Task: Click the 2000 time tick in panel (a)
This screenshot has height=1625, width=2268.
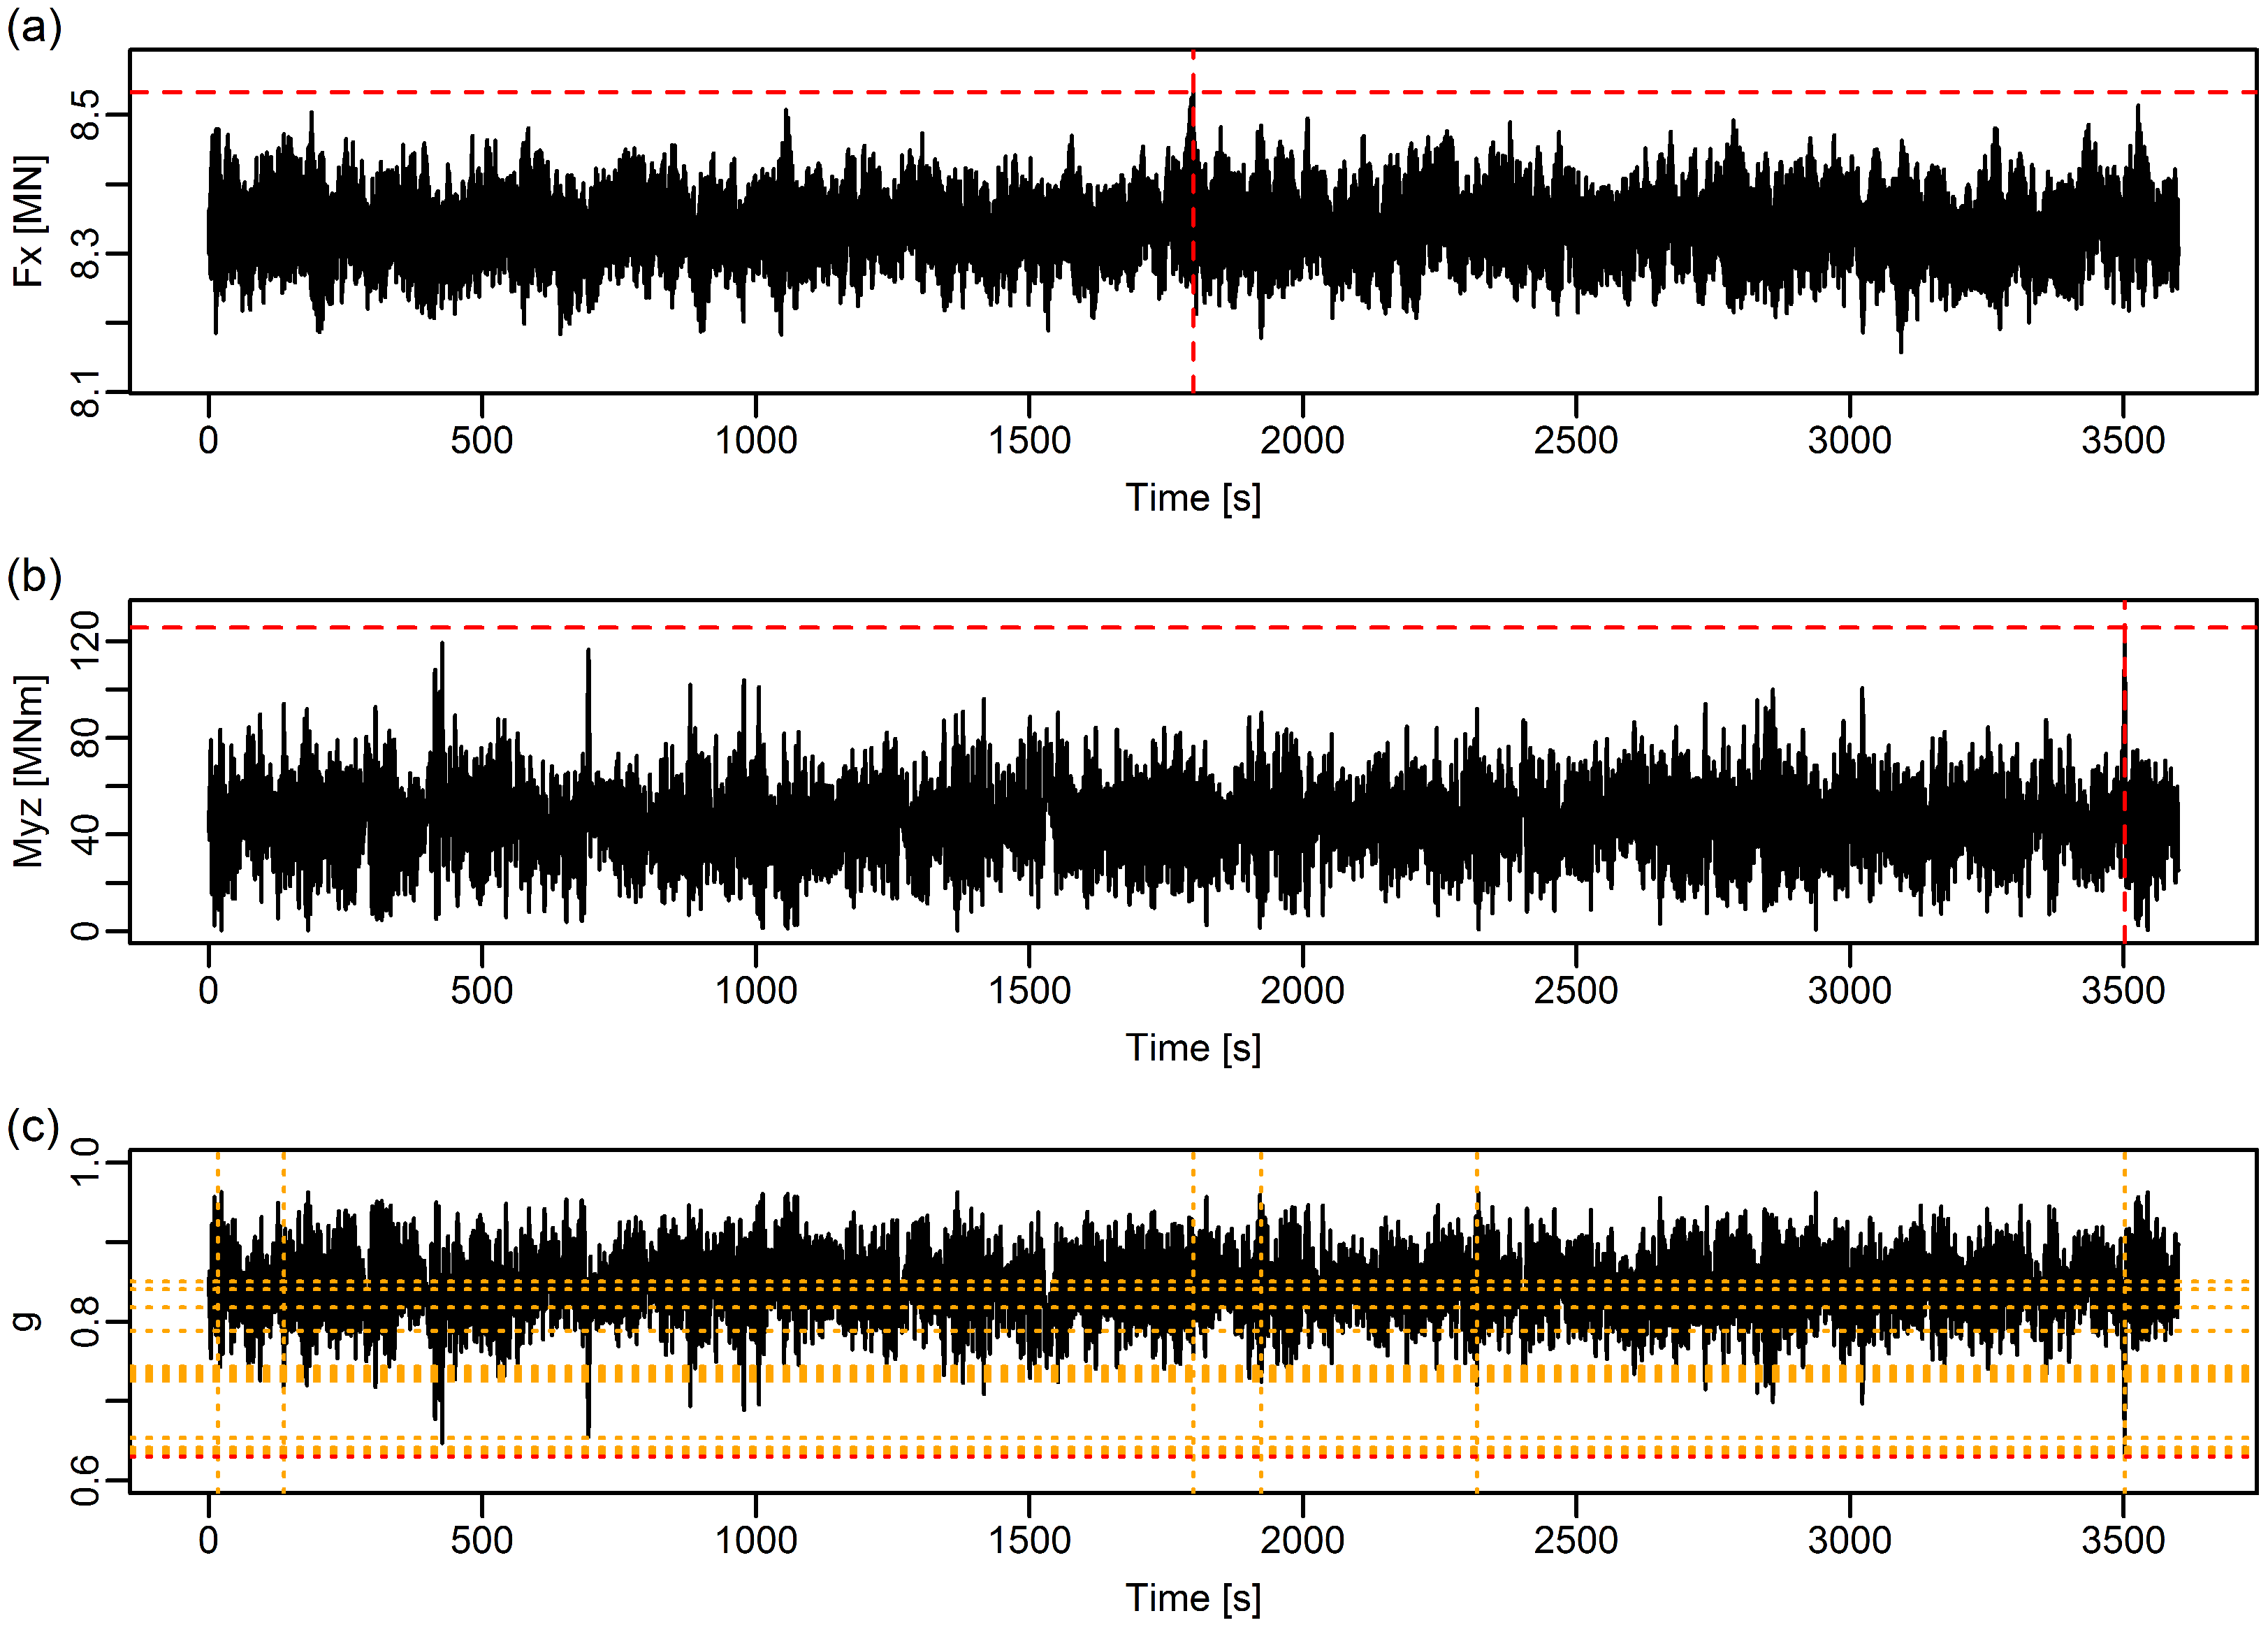Action: click(x=1302, y=440)
